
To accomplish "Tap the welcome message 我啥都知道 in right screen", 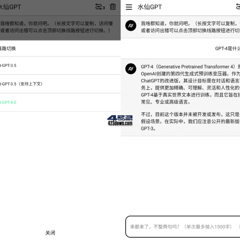I will pos(190,27).
